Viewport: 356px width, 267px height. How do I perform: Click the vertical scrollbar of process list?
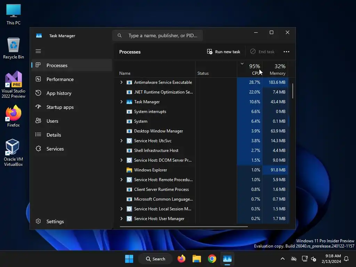coord(293,91)
